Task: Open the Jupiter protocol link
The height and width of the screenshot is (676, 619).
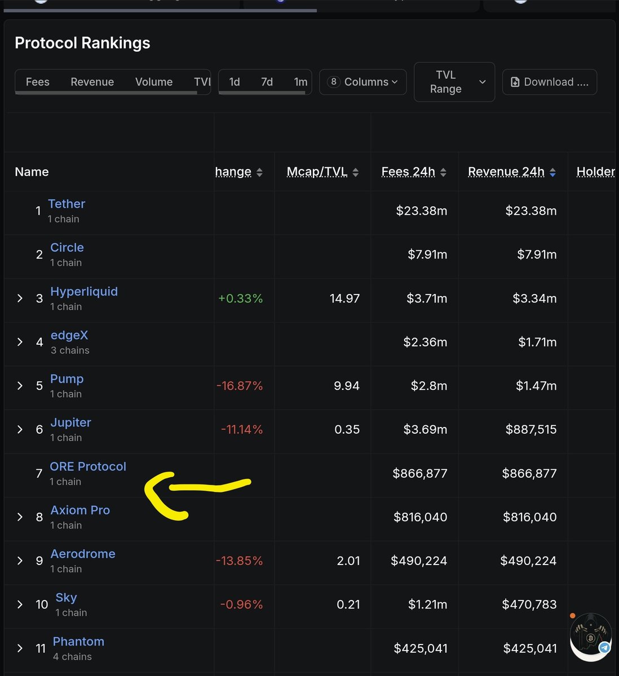Action: click(70, 422)
